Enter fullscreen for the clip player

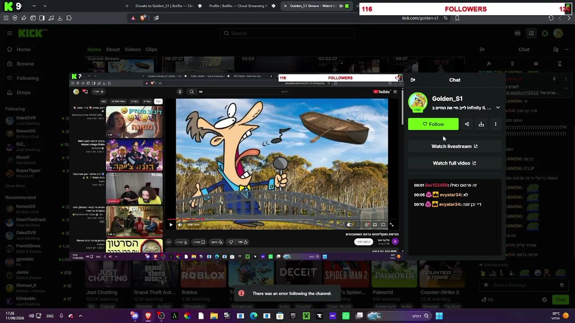pyautogui.click(x=392, y=225)
